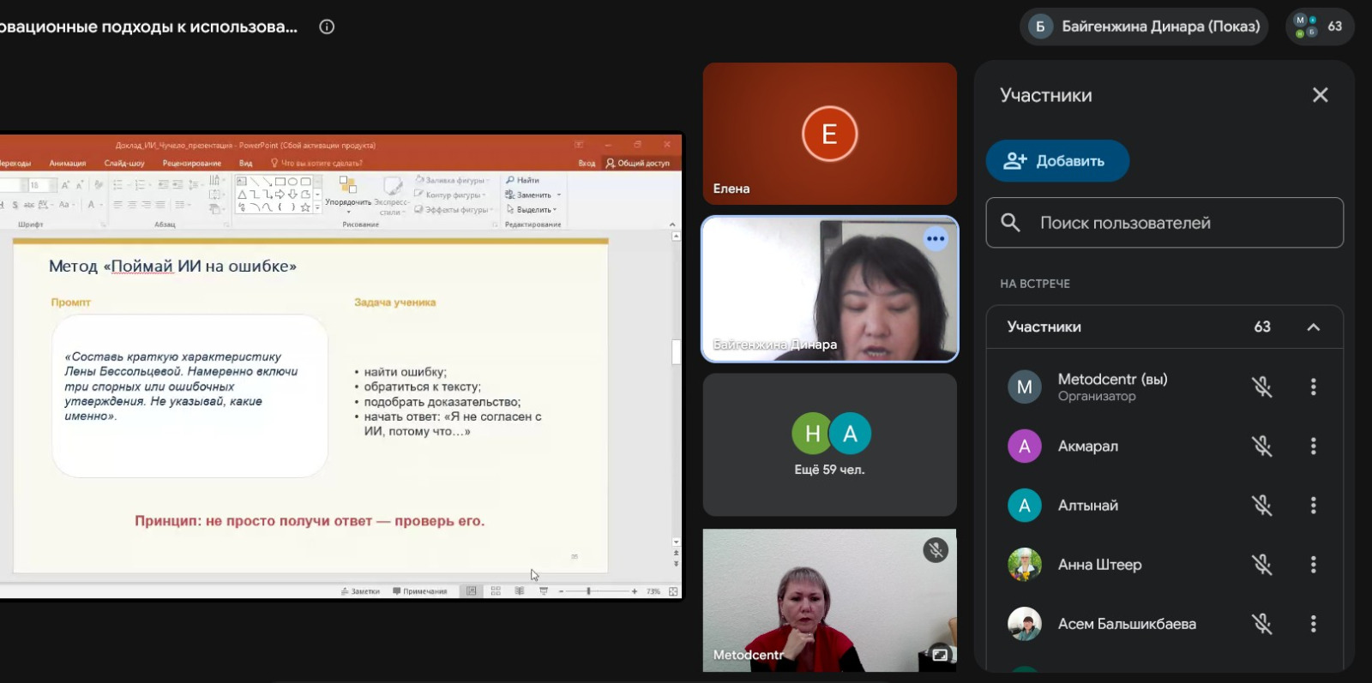Open the Рецензирование ribbon tab
This screenshot has width=1372, height=683.
pyautogui.click(x=192, y=163)
